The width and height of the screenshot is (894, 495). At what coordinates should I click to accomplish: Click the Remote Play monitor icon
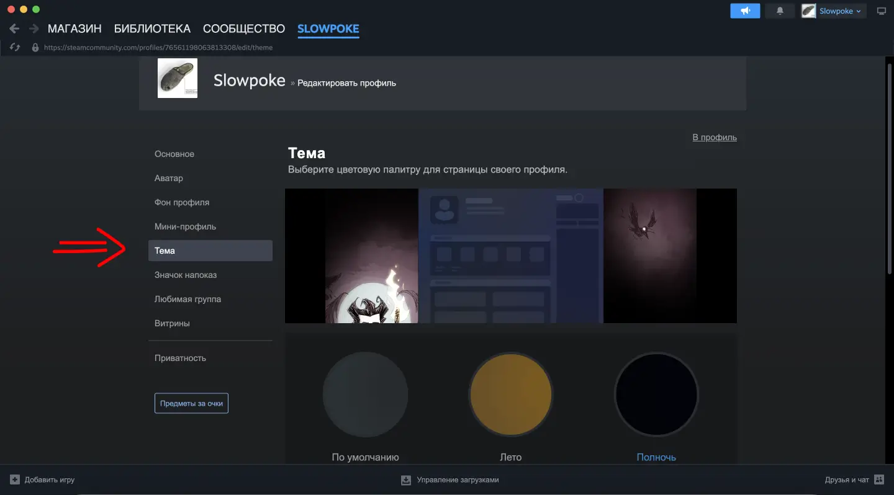(881, 11)
